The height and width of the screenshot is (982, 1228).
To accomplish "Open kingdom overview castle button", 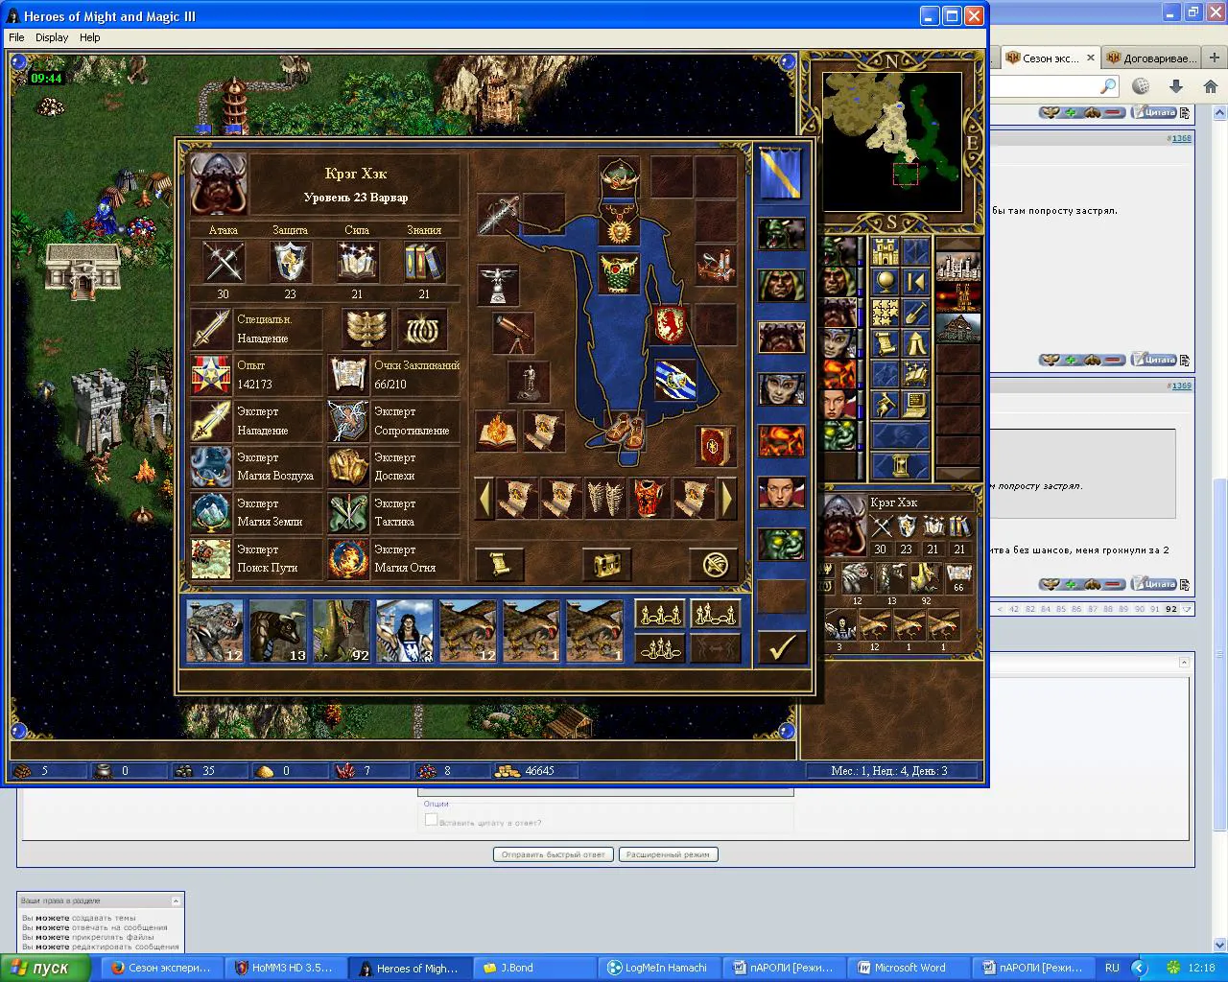I will 885,253.
